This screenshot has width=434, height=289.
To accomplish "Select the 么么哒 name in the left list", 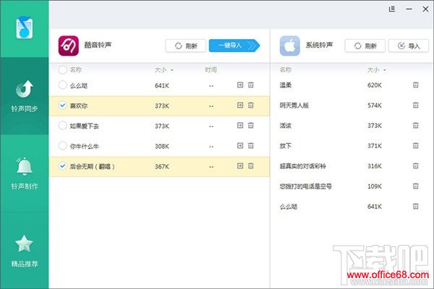I will pos(79,85).
